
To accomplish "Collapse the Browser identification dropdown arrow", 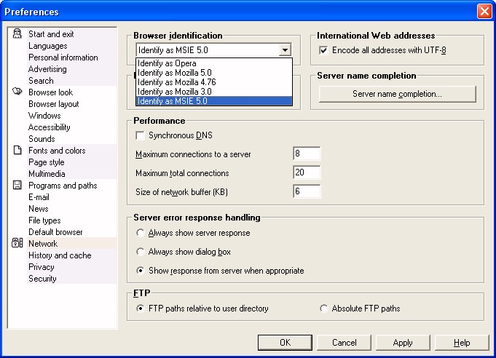I will 285,50.
